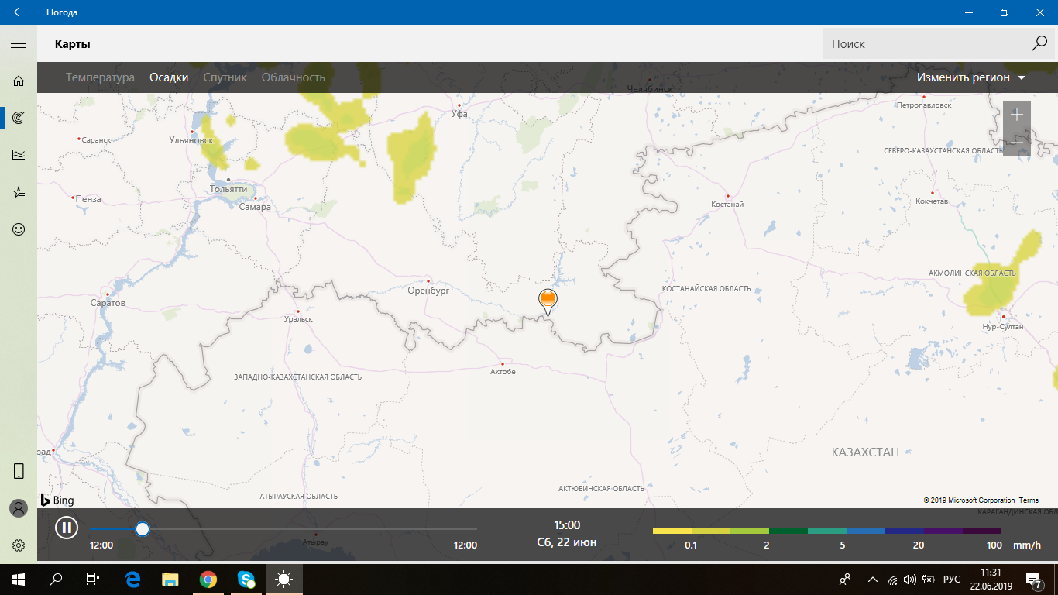Open Historical Weather chart icon

click(19, 155)
